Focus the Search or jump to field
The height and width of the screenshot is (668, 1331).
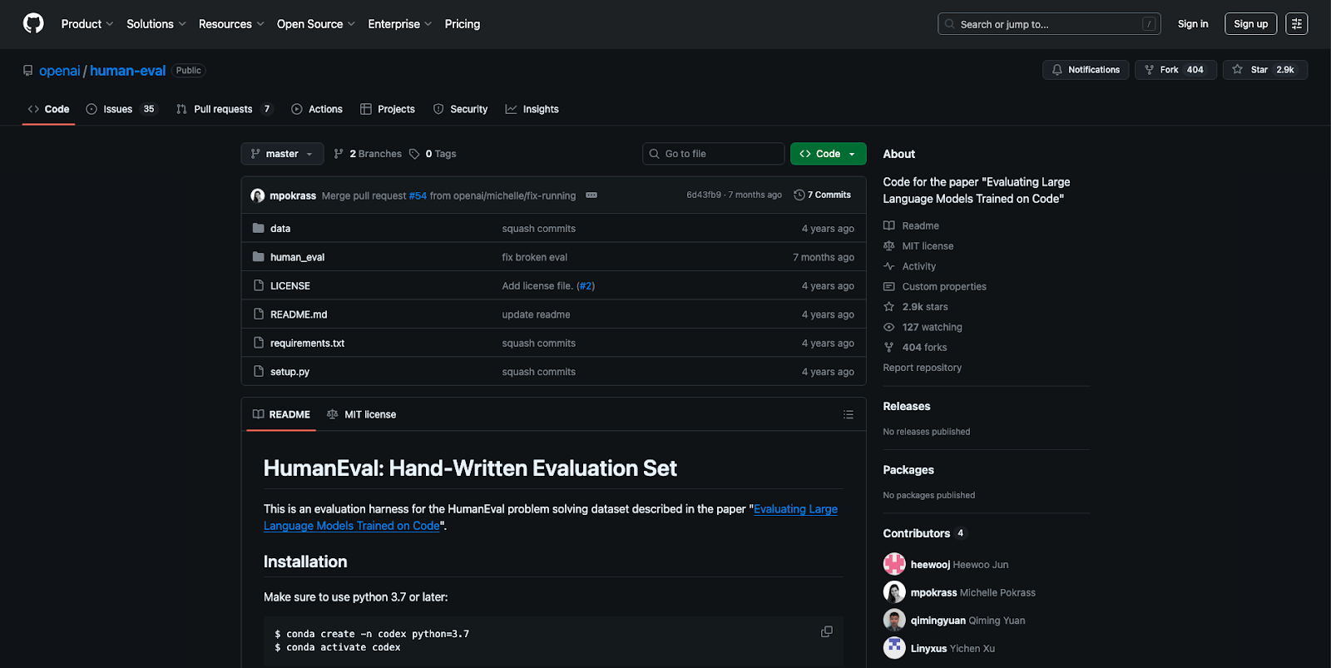coord(1049,24)
